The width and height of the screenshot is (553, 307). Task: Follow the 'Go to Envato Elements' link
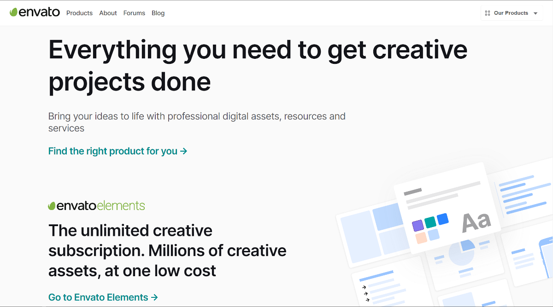click(103, 297)
